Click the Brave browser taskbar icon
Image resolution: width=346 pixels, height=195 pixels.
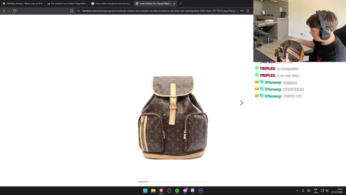pos(161,191)
